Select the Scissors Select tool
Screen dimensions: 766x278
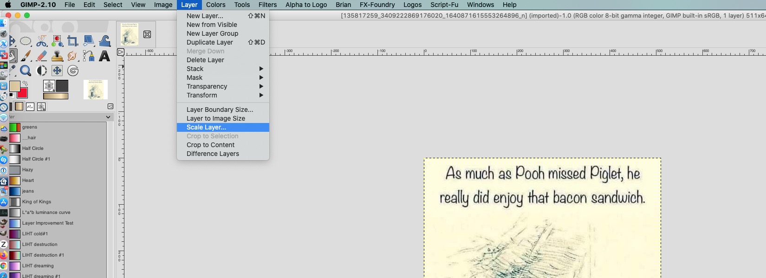pyautogui.click(x=42, y=41)
